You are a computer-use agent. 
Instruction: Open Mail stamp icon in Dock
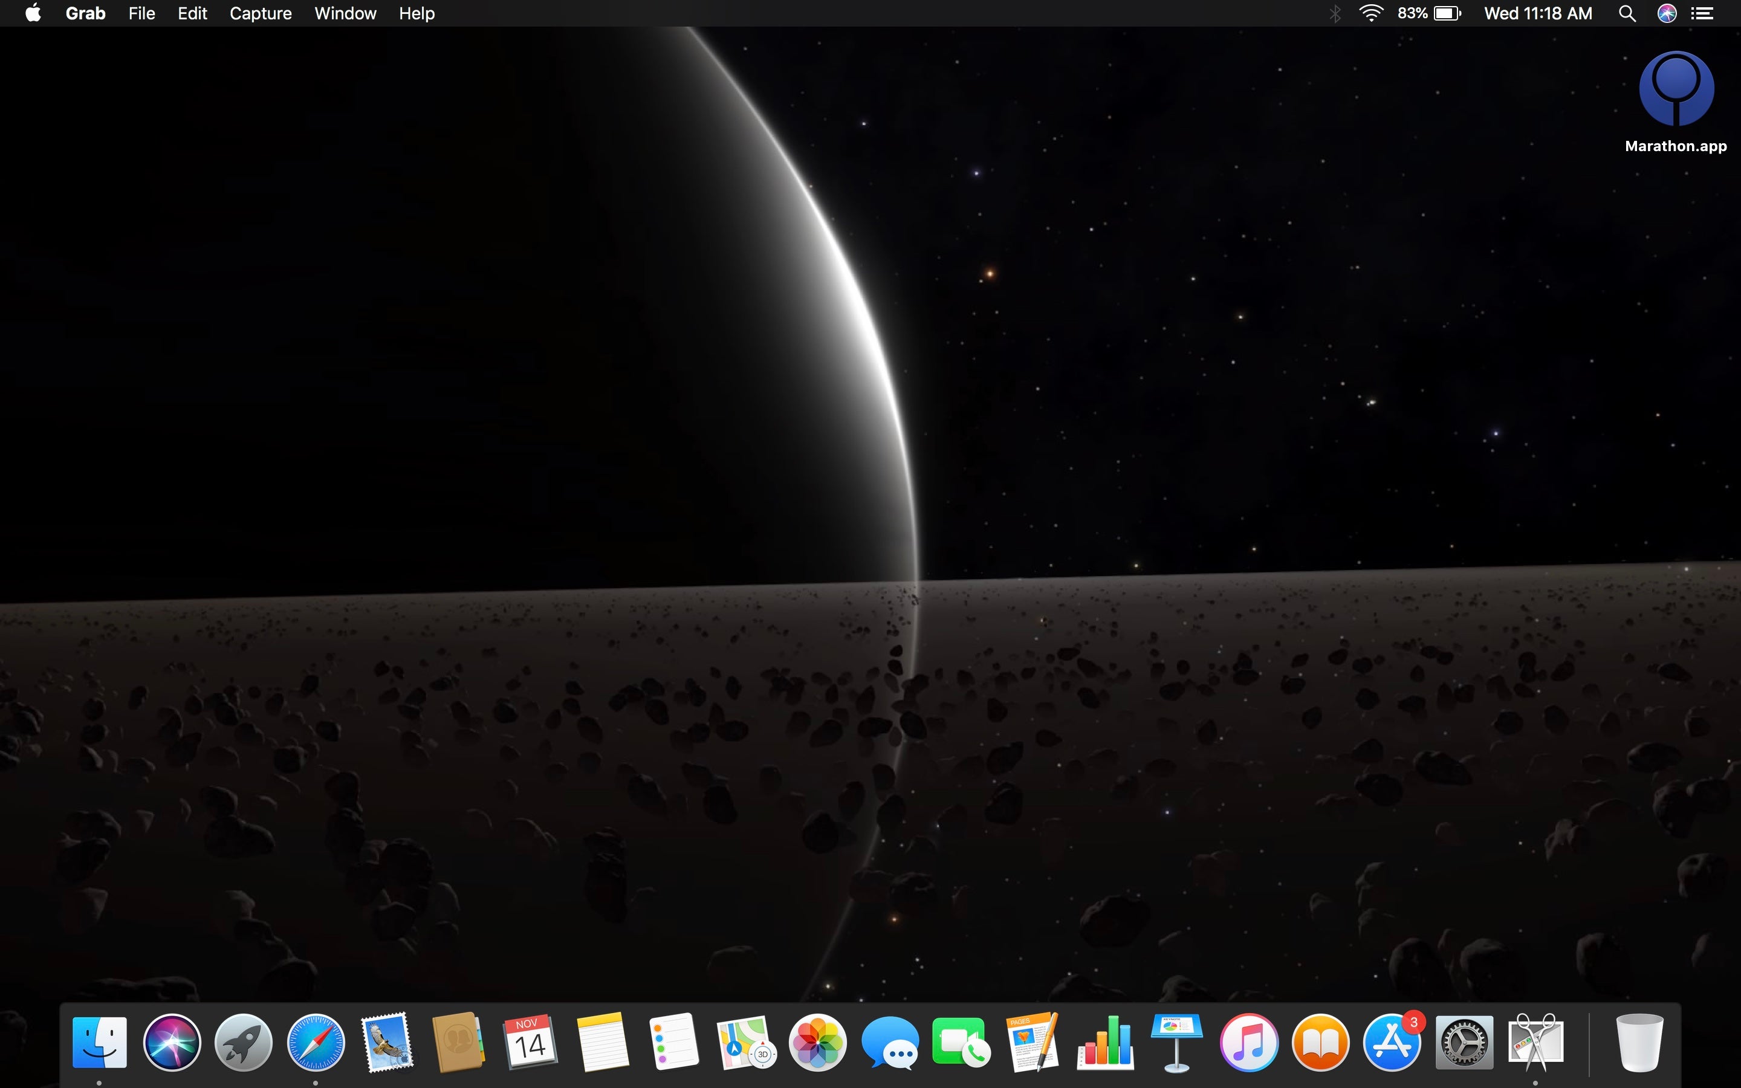pyautogui.click(x=387, y=1042)
